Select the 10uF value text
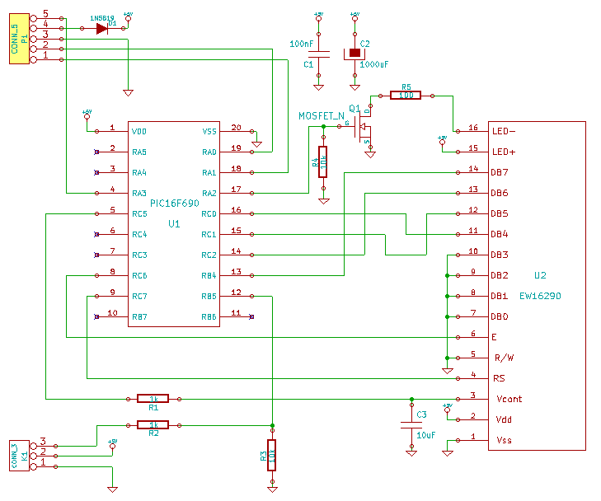 coord(426,435)
